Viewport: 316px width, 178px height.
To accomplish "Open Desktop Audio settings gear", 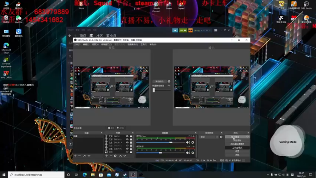I will 193,153.
